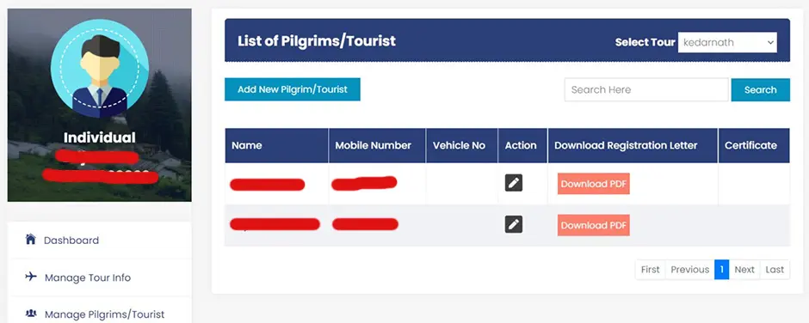Click the Dashboard home icon

click(x=31, y=239)
